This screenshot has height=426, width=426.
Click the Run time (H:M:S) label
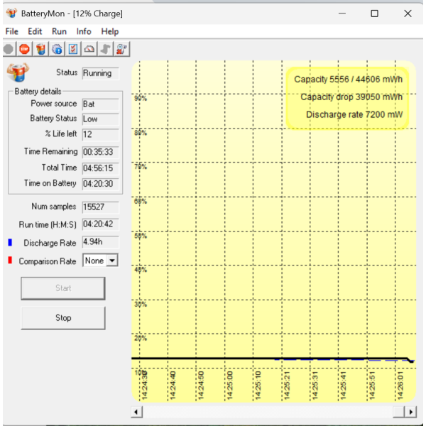click(x=48, y=224)
